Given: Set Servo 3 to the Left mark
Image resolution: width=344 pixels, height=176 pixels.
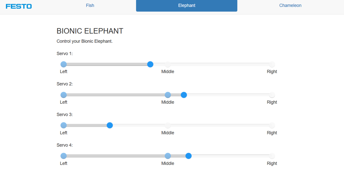Looking at the screenshot, I should pos(64,125).
